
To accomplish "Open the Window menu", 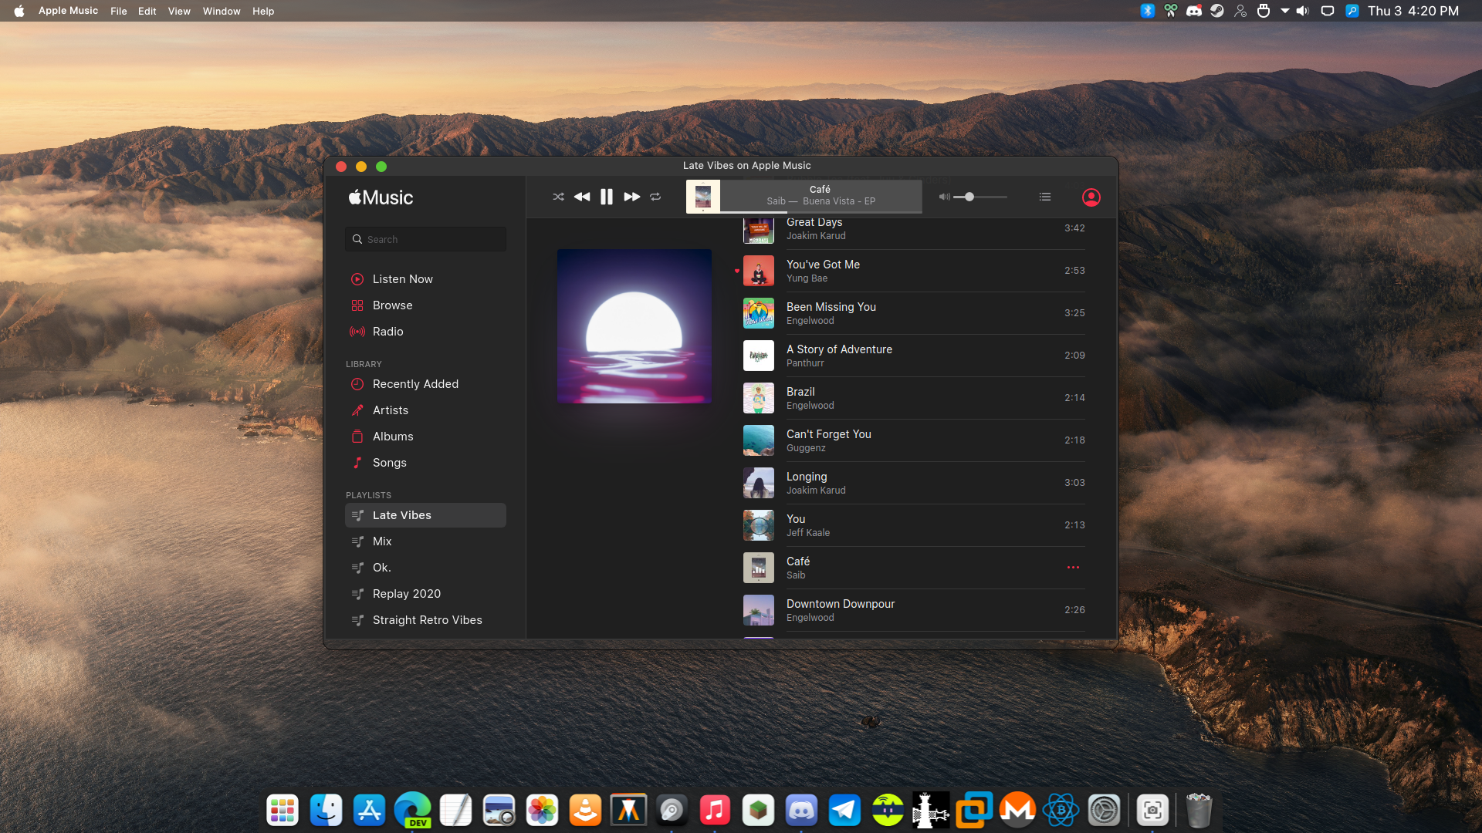I will (222, 11).
